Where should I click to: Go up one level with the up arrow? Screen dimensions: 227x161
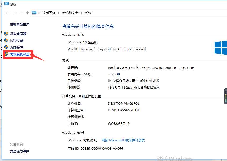(28, 13)
